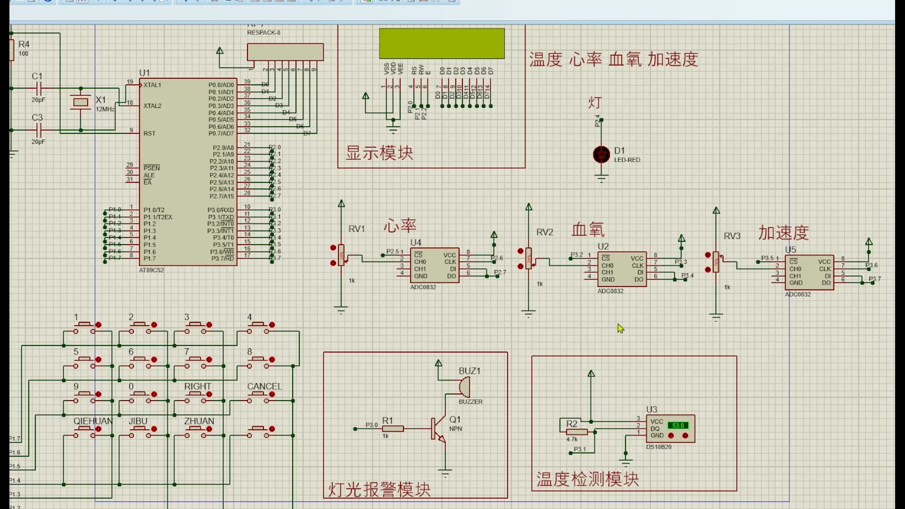Click the ZHUAN keypad pushbutton

[196, 432]
